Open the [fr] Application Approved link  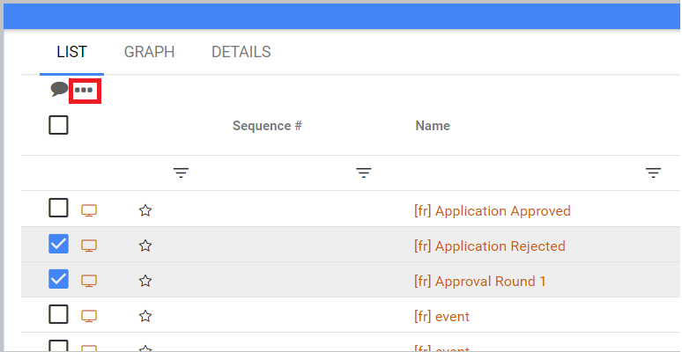click(x=492, y=211)
